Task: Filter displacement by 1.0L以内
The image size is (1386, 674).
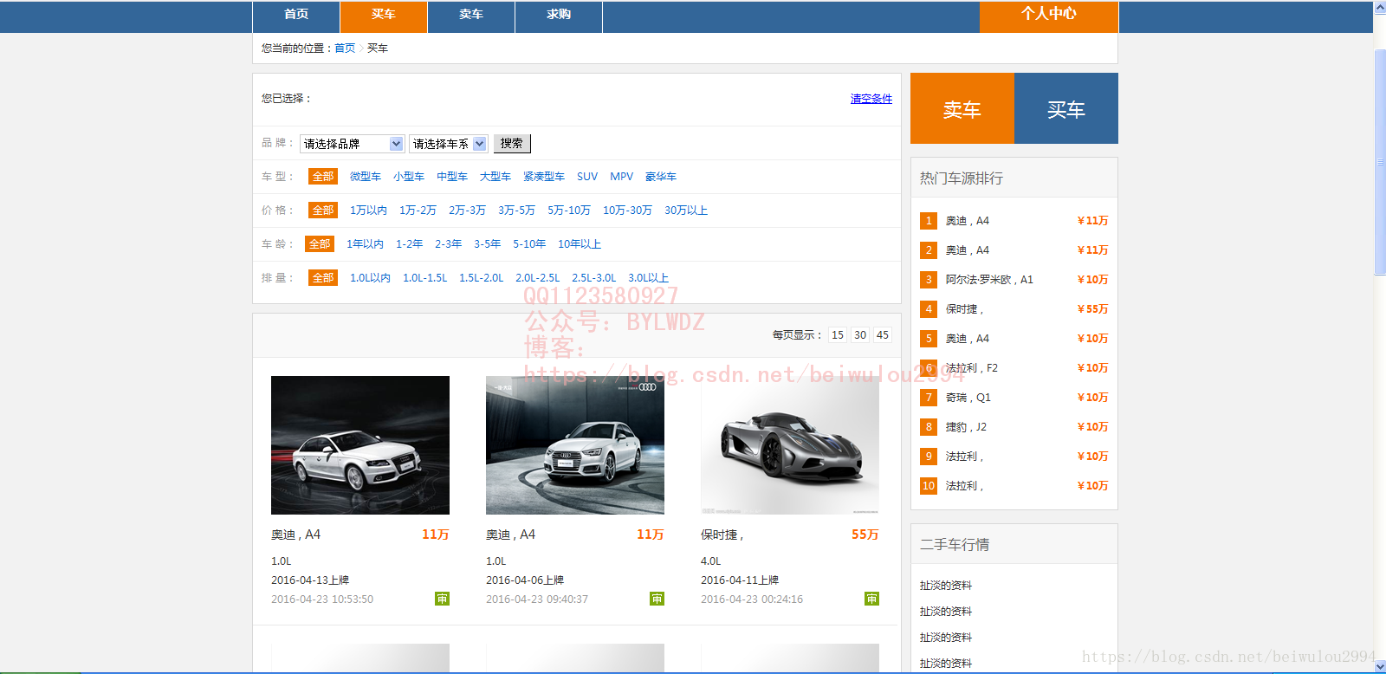Action: (371, 278)
